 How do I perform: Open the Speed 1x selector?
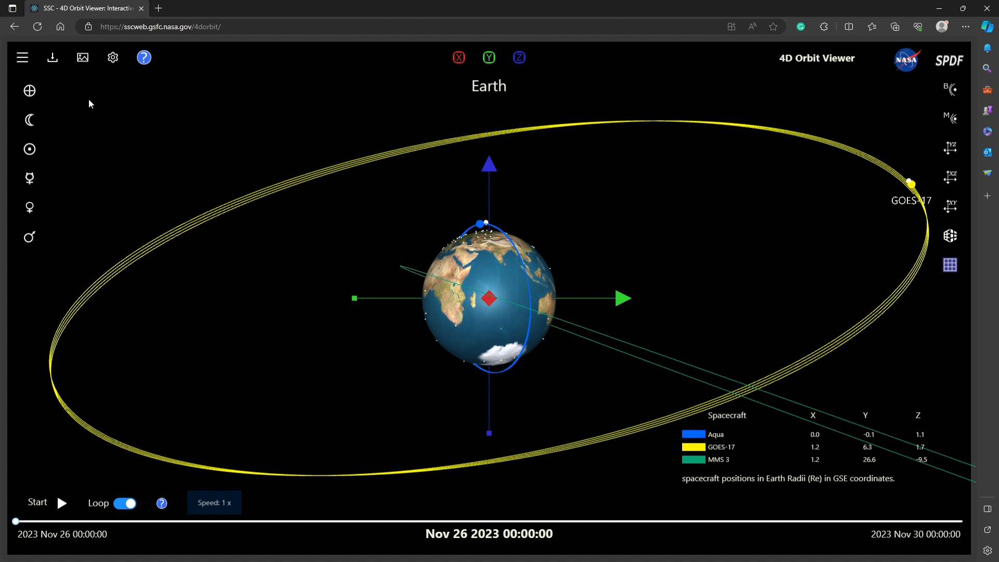(214, 503)
